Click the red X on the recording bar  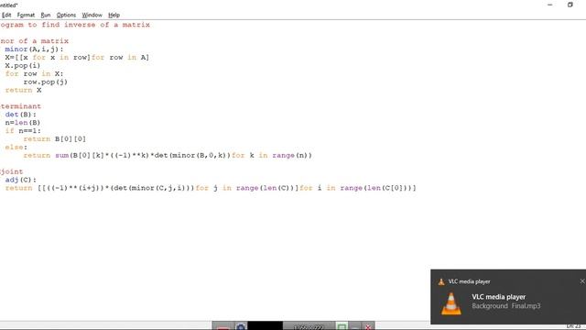[x=368, y=326]
